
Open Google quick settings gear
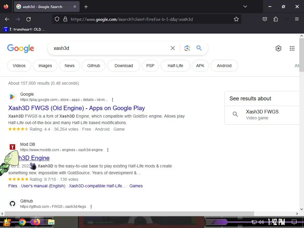(278, 48)
